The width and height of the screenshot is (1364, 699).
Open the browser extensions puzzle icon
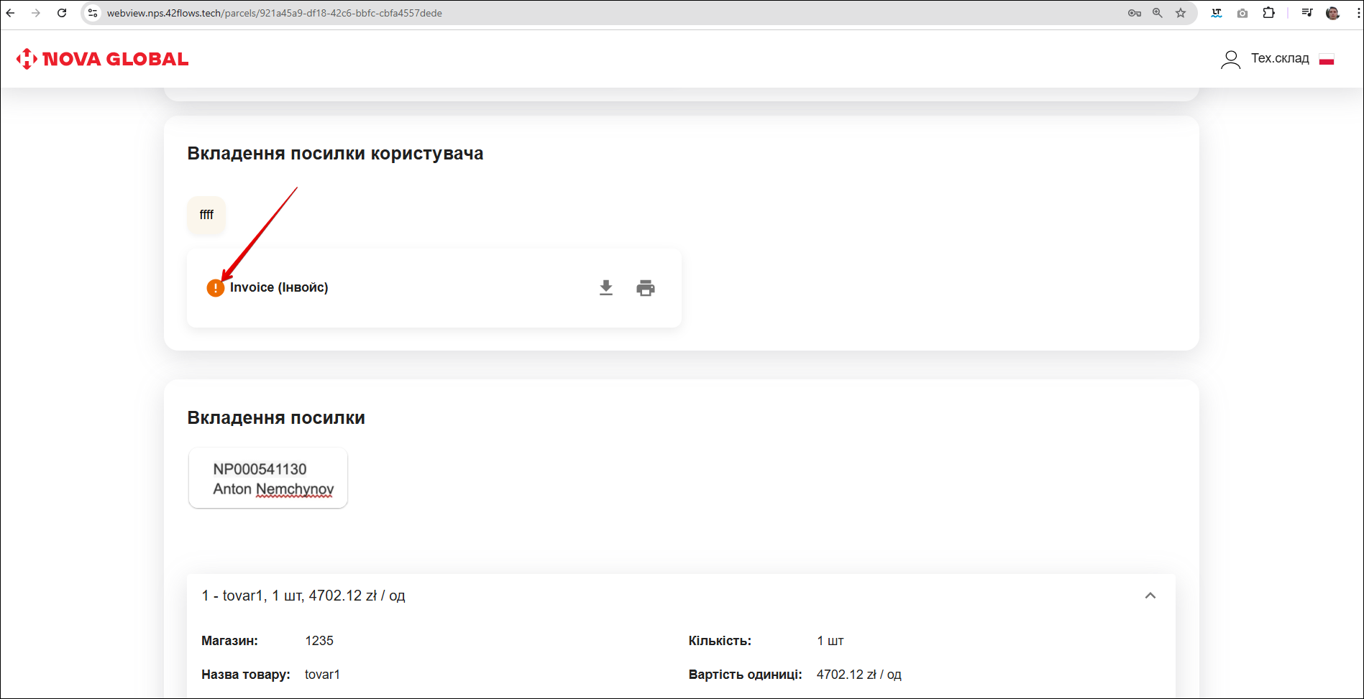[x=1269, y=13]
